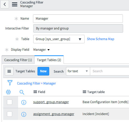
Task: Open the Show Schema Map link
Action: (101, 39)
